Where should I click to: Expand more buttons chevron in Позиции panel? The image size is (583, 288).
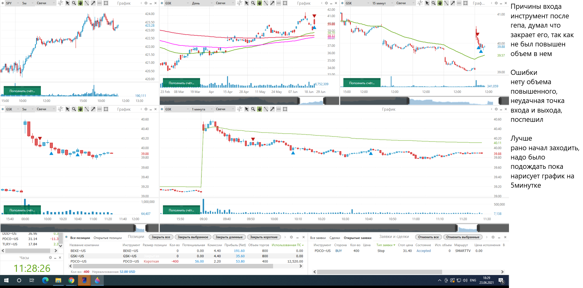[285, 237]
